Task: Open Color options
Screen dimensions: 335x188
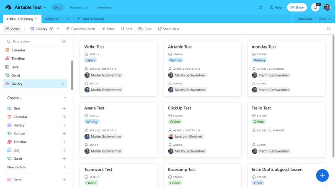Action: click(145, 29)
